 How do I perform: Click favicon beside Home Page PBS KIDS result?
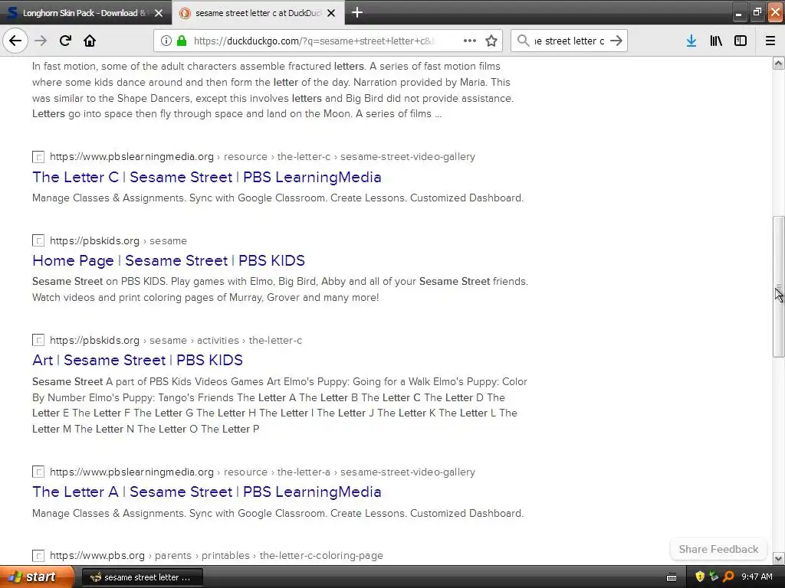(38, 240)
